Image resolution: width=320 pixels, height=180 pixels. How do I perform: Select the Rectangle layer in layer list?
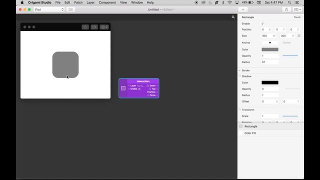pos(270,126)
